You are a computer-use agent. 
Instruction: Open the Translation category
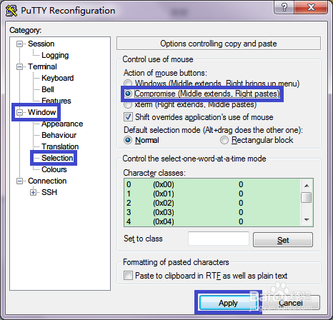tap(60, 146)
